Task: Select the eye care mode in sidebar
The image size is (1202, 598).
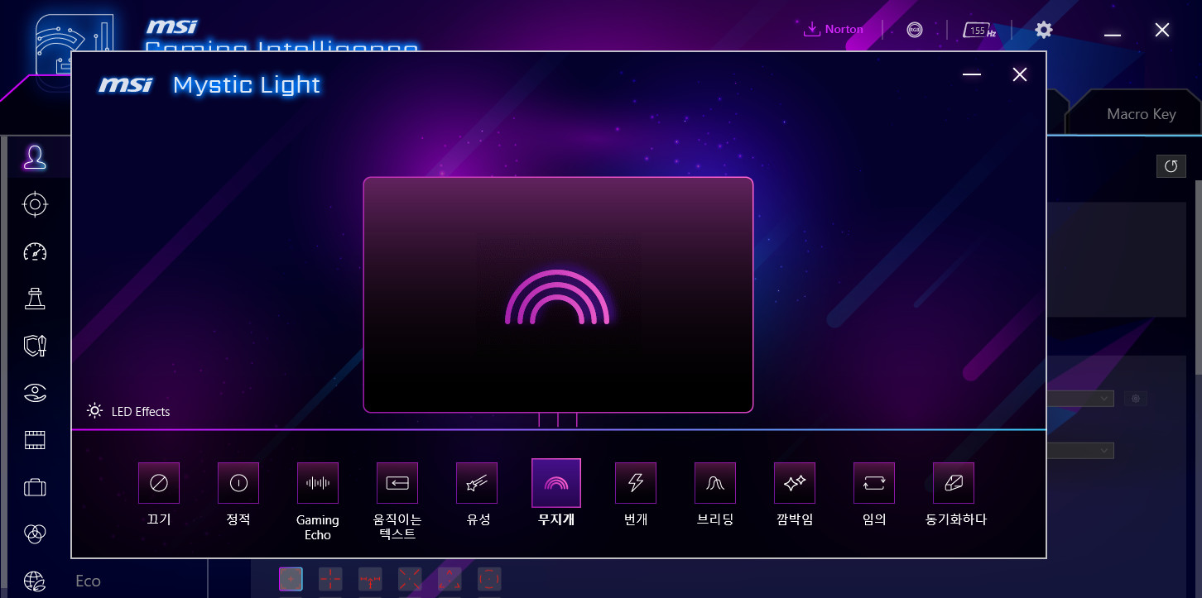Action: click(x=35, y=393)
